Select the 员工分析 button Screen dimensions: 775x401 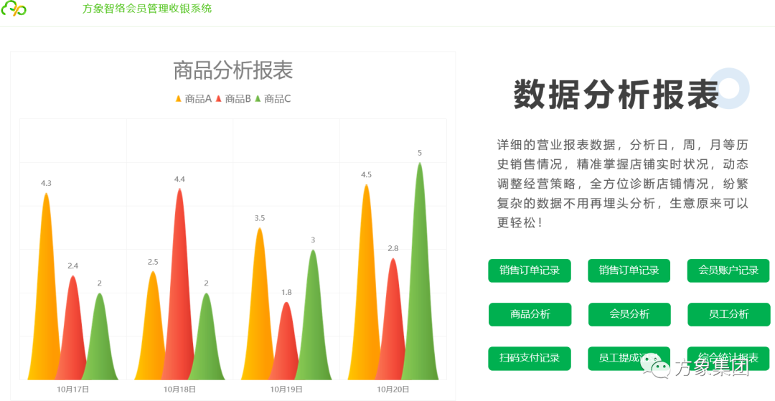click(728, 314)
